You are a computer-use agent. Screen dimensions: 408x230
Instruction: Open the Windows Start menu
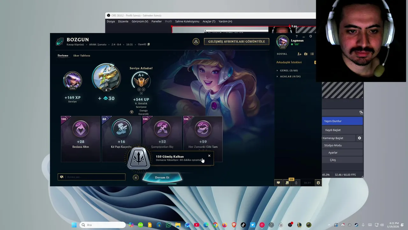[x=74, y=225]
